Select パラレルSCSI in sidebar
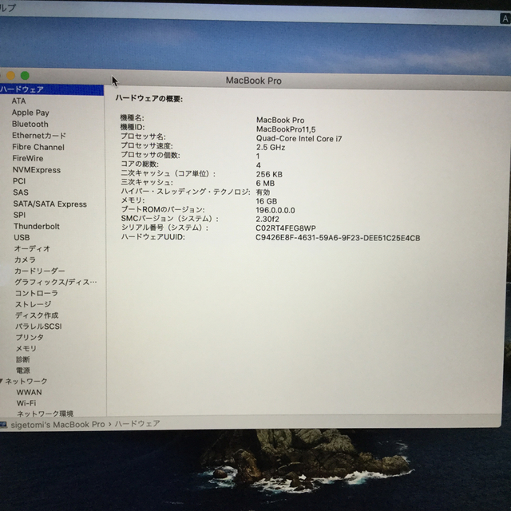 click(x=38, y=327)
